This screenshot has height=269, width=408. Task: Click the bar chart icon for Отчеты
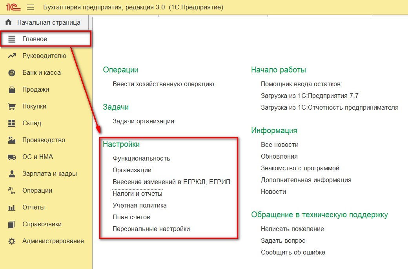click(12, 208)
